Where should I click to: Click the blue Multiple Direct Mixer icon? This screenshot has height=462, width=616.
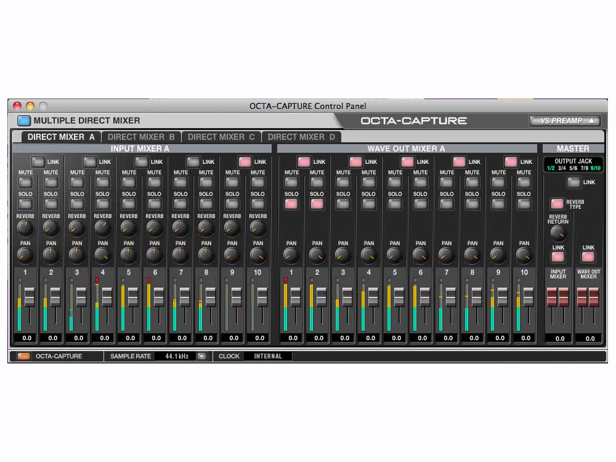(x=24, y=120)
